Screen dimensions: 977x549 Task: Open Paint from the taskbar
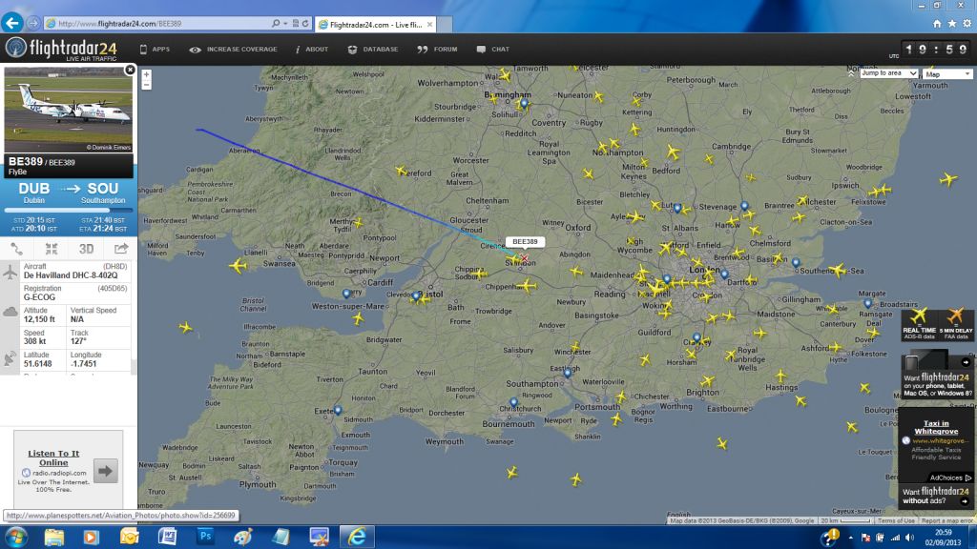click(x=243, y=537)
